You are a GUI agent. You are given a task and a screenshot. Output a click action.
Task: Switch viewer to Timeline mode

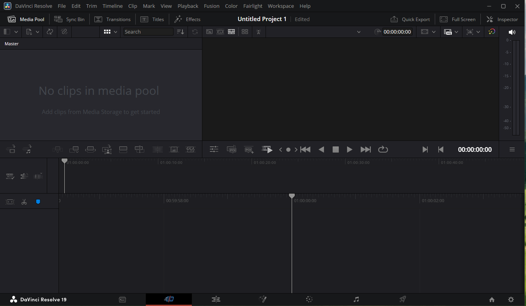click(x=231, y=32)
